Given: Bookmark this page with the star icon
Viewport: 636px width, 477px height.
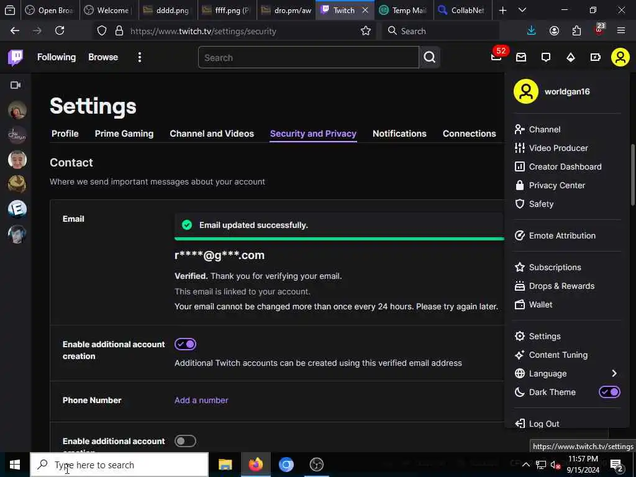Looking at the screenshot, I should pyautogui.click(x=365, y=31).
